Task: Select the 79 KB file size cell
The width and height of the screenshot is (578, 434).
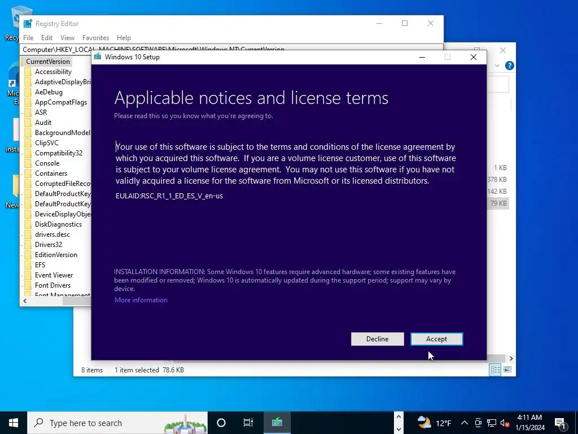Action: point(498,203)
